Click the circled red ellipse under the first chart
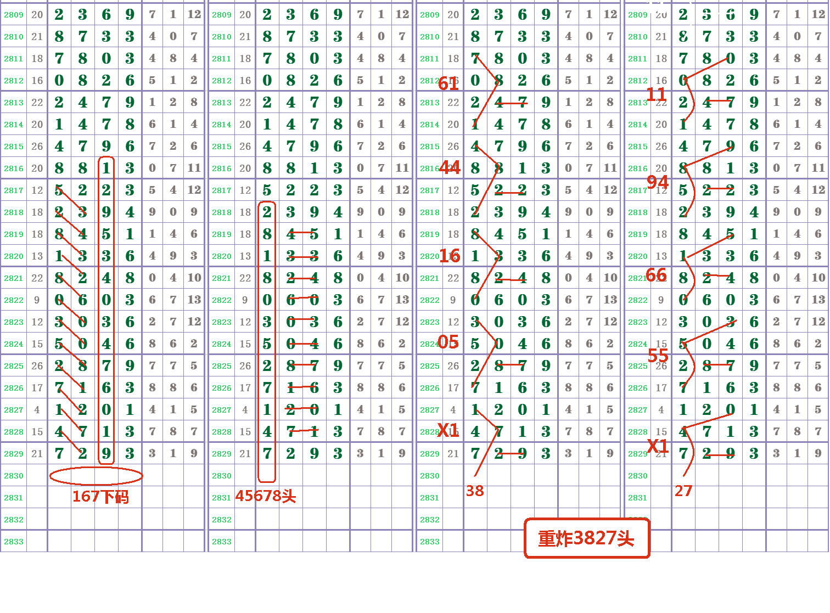 tap(97, 475)
